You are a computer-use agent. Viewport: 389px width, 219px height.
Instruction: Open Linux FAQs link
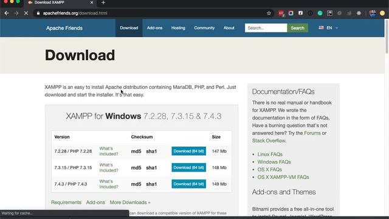click(x=270, y=154)
